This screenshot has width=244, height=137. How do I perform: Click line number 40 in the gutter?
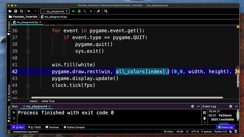coord(14,58)
